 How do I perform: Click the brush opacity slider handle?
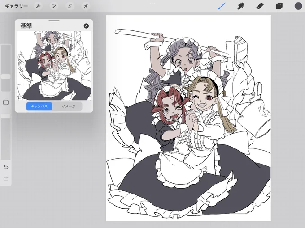(6, 116)
